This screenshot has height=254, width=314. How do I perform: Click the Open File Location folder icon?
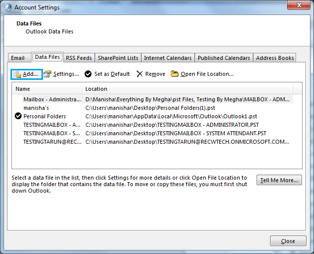point(174,74)
